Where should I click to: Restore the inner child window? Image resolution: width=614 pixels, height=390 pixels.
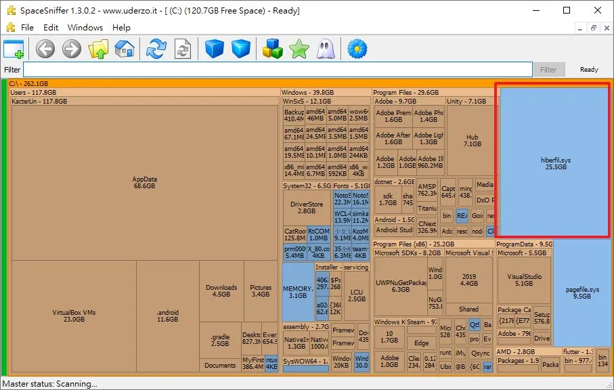594,28
